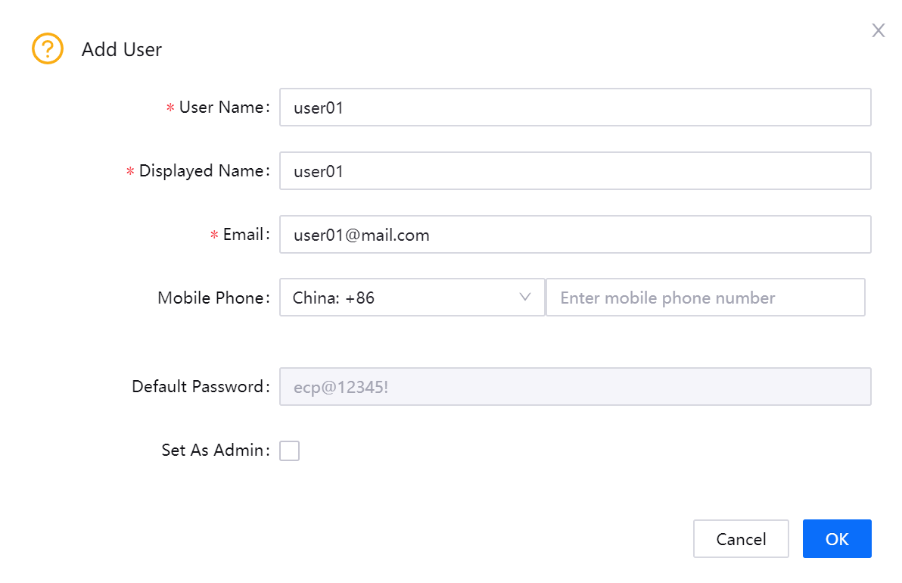
Task: Focus the User Name input field
Action: click(574, 108)
